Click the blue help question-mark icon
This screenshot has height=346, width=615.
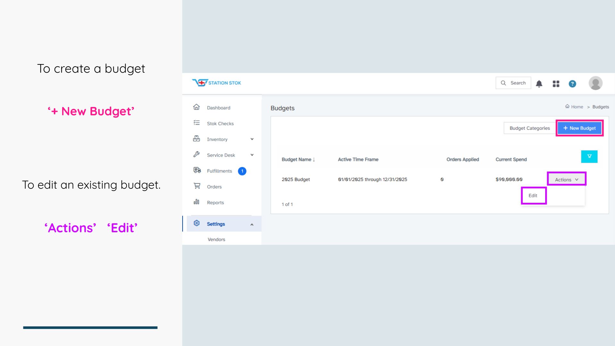572,84
